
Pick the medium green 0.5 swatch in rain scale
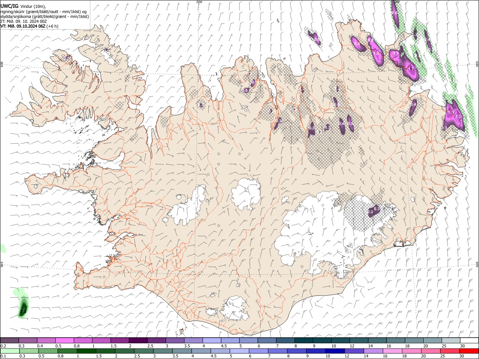point(48,351)
